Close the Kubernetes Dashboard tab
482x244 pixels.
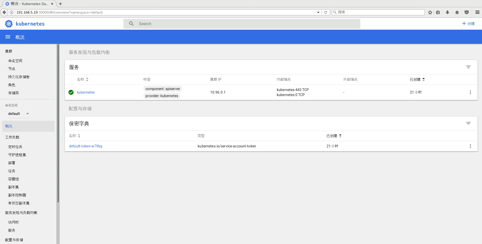click(x=52, y=4)
